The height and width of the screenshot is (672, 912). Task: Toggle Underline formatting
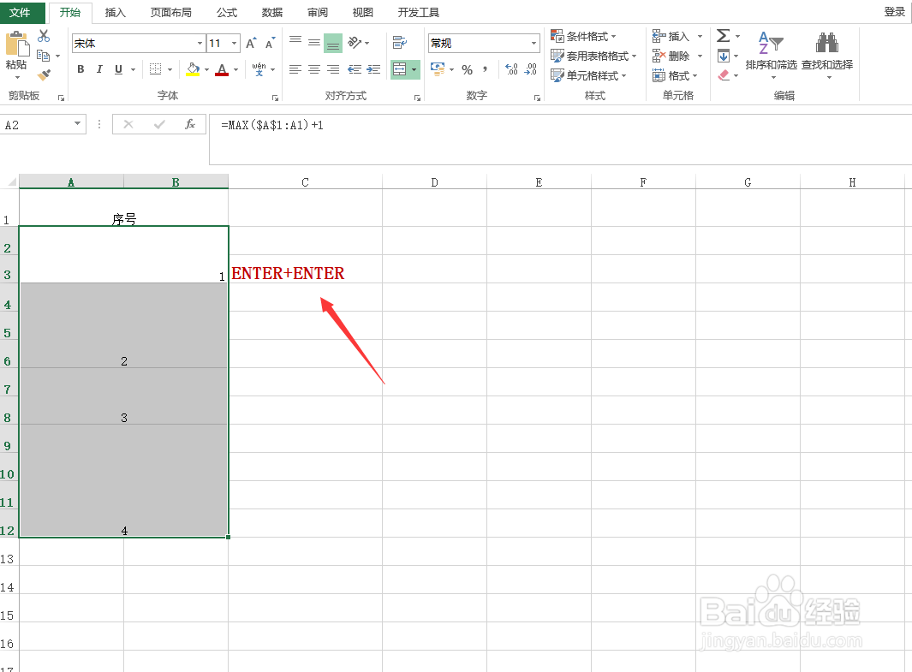[119, 69]
